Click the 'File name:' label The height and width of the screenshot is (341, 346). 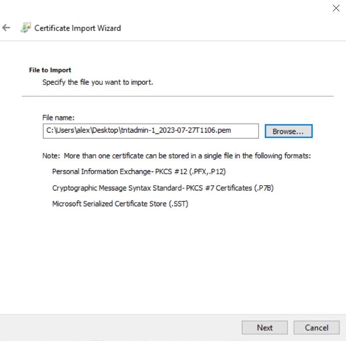point(58,117)
